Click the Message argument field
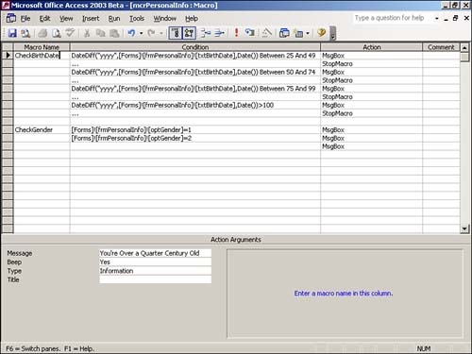 point(155,253)
